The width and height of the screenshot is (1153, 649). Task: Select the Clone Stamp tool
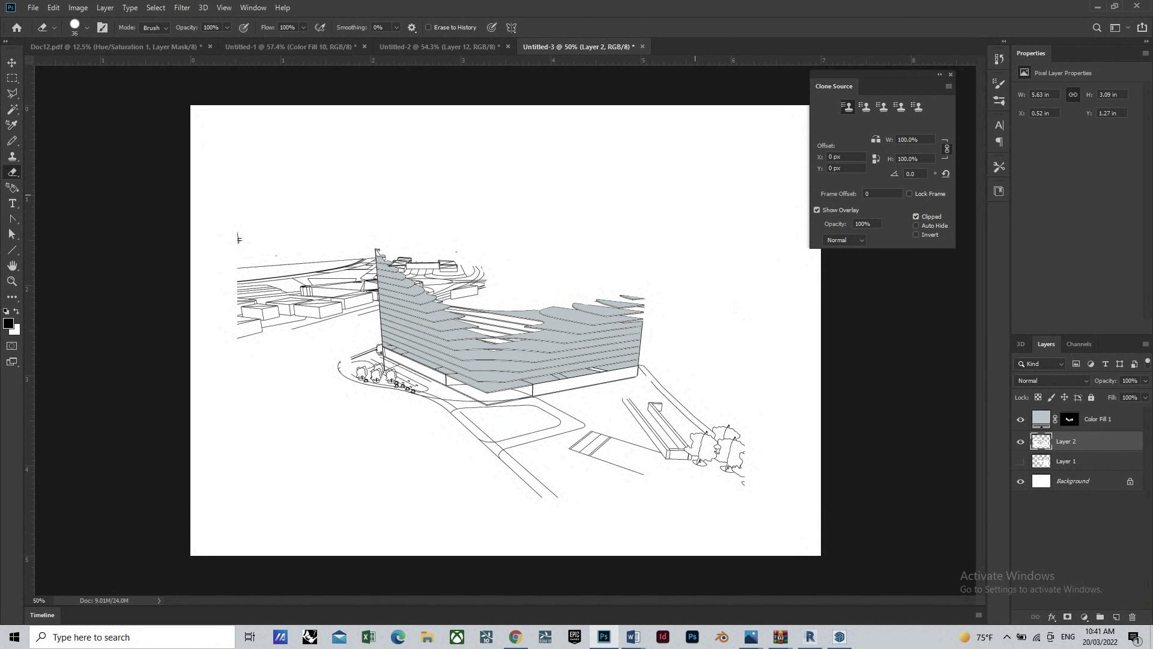[12, 156]
